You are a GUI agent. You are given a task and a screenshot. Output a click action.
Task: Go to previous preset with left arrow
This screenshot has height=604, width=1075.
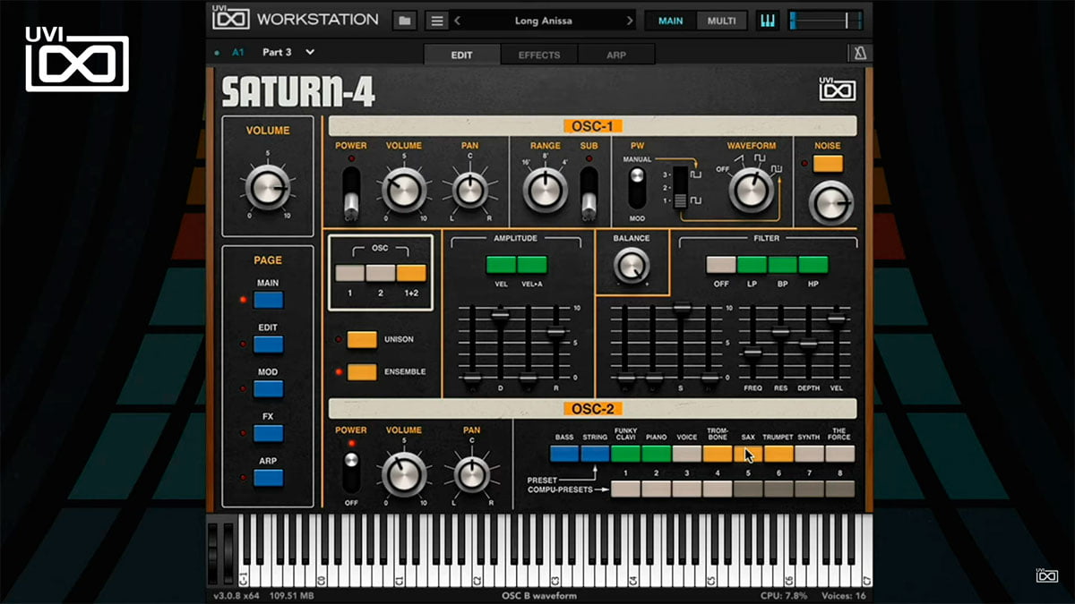coord(458,20)
